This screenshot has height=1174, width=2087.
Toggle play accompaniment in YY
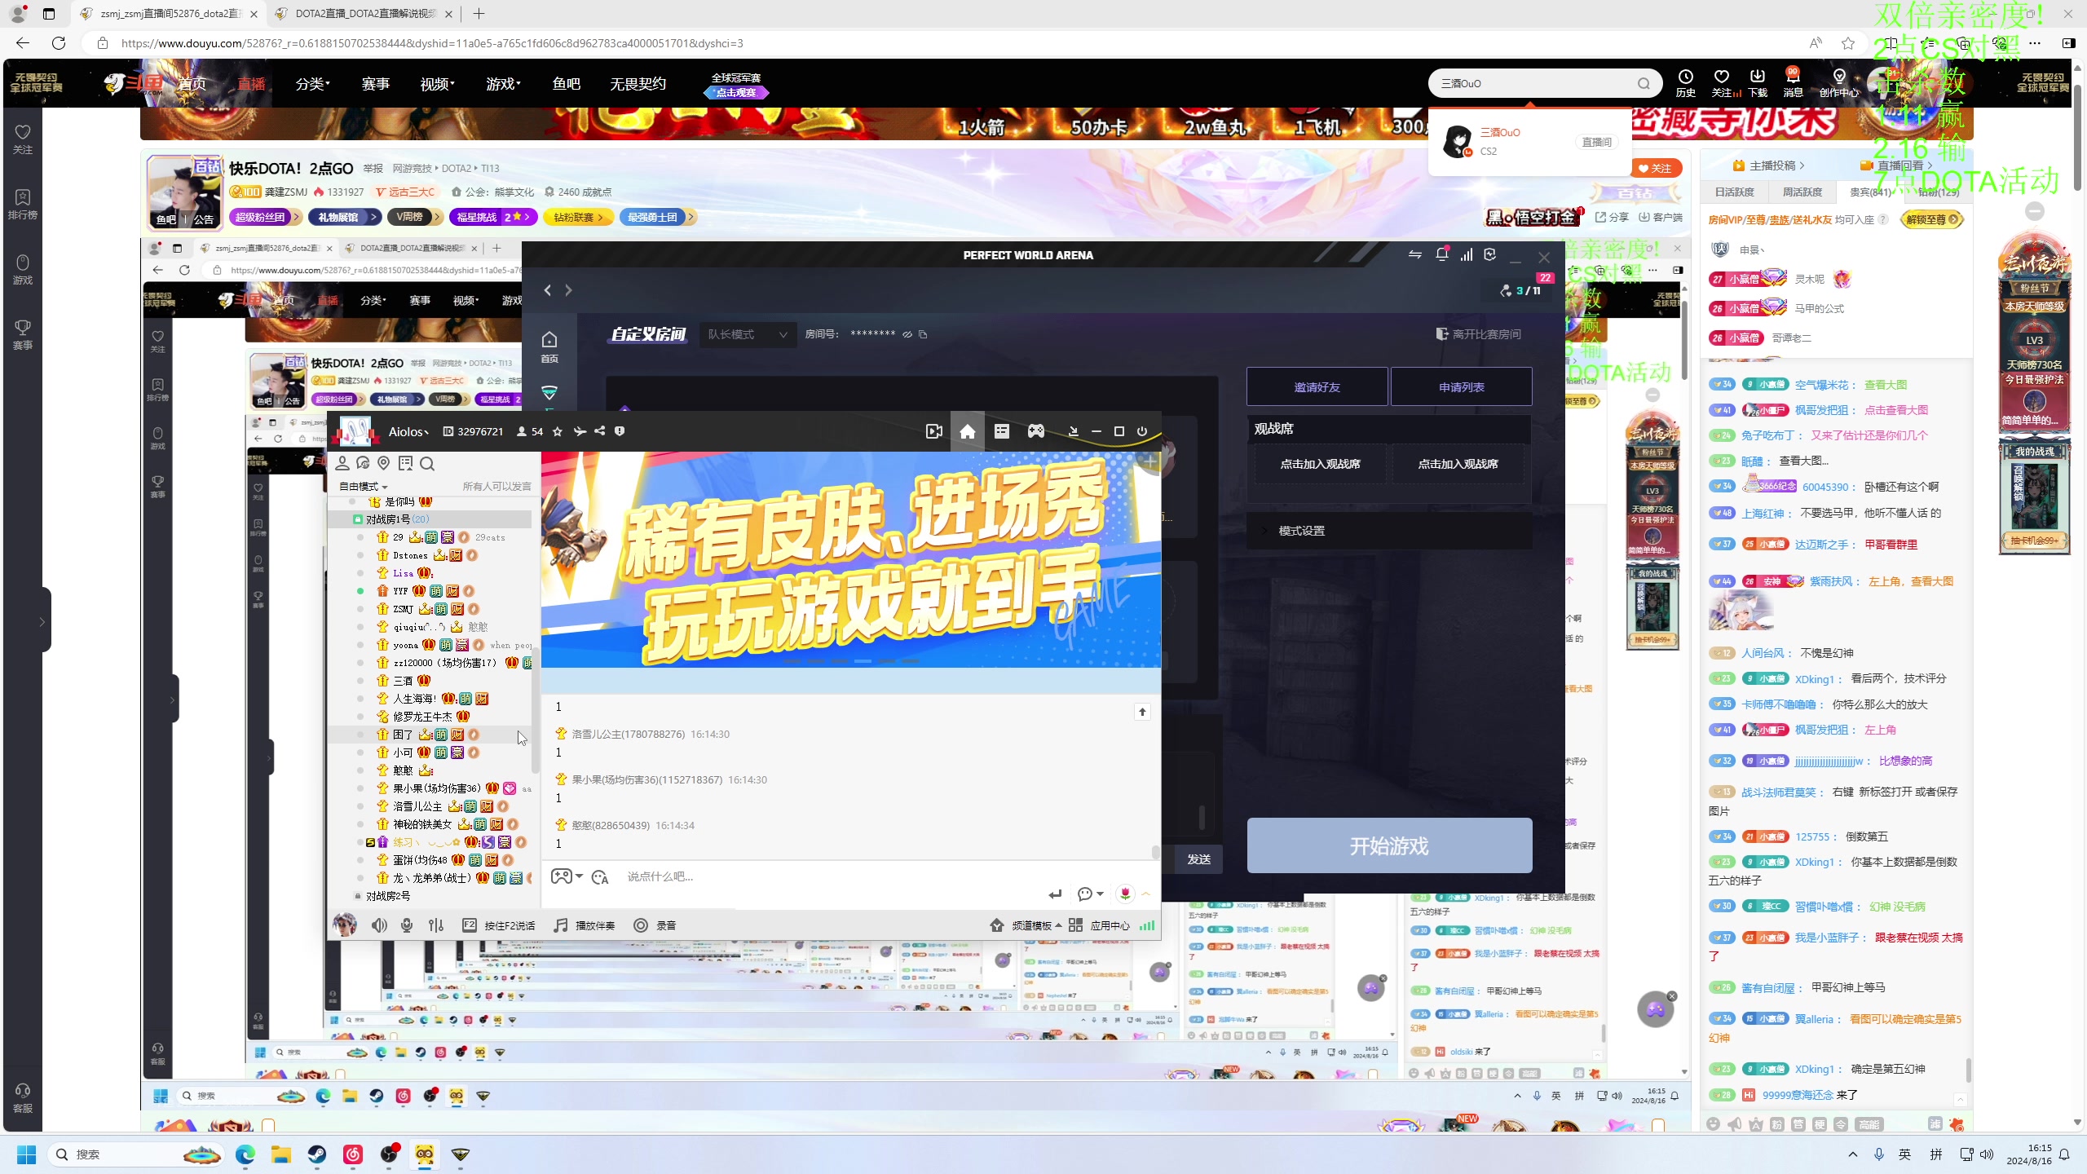585,925
